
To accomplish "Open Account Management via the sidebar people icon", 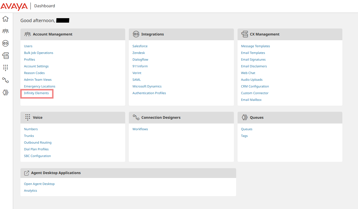I will (5, 31).
